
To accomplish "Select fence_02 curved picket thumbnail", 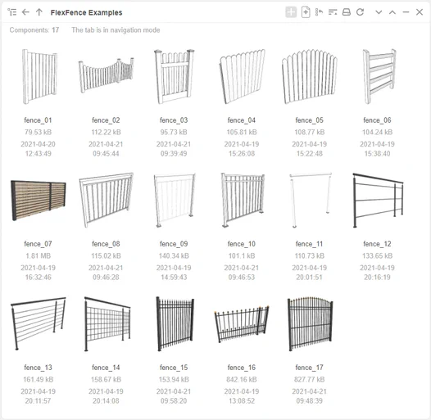I will (106, 75).
